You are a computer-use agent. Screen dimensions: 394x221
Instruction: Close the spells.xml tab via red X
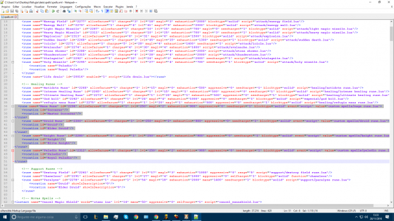click(x=16, y=17)
